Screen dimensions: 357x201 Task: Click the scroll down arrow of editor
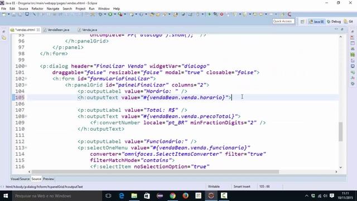[x=341, y=167]
